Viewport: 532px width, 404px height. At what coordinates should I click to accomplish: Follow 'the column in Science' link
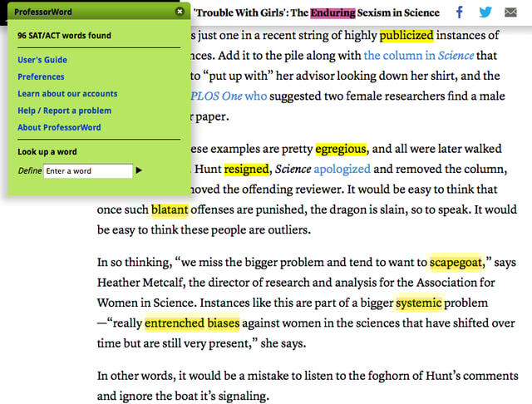[x=419, y=56]
